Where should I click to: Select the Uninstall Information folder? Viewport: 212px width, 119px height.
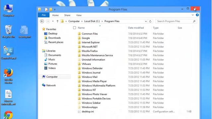tap(93, 59)
